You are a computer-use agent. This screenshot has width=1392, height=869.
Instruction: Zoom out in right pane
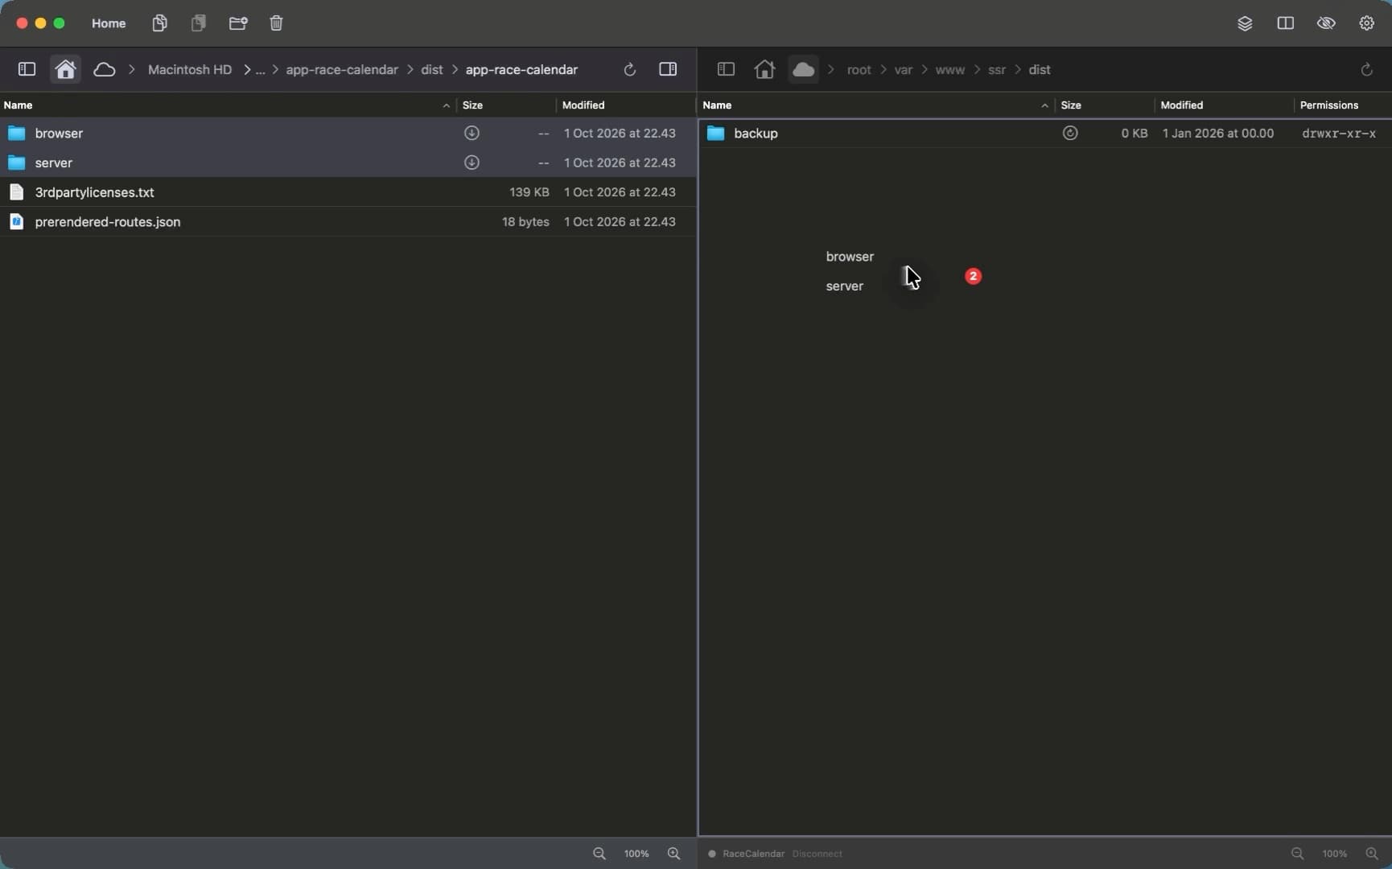pyautogui.click(x=1297, y=854)
